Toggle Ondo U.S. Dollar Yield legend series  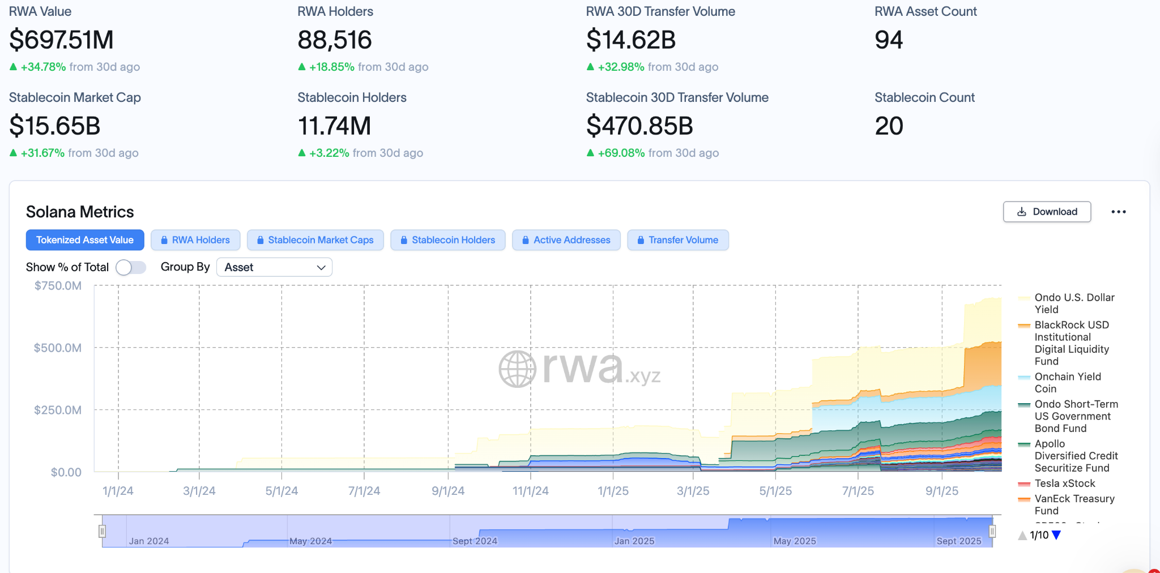click(x=1074, y=303)
